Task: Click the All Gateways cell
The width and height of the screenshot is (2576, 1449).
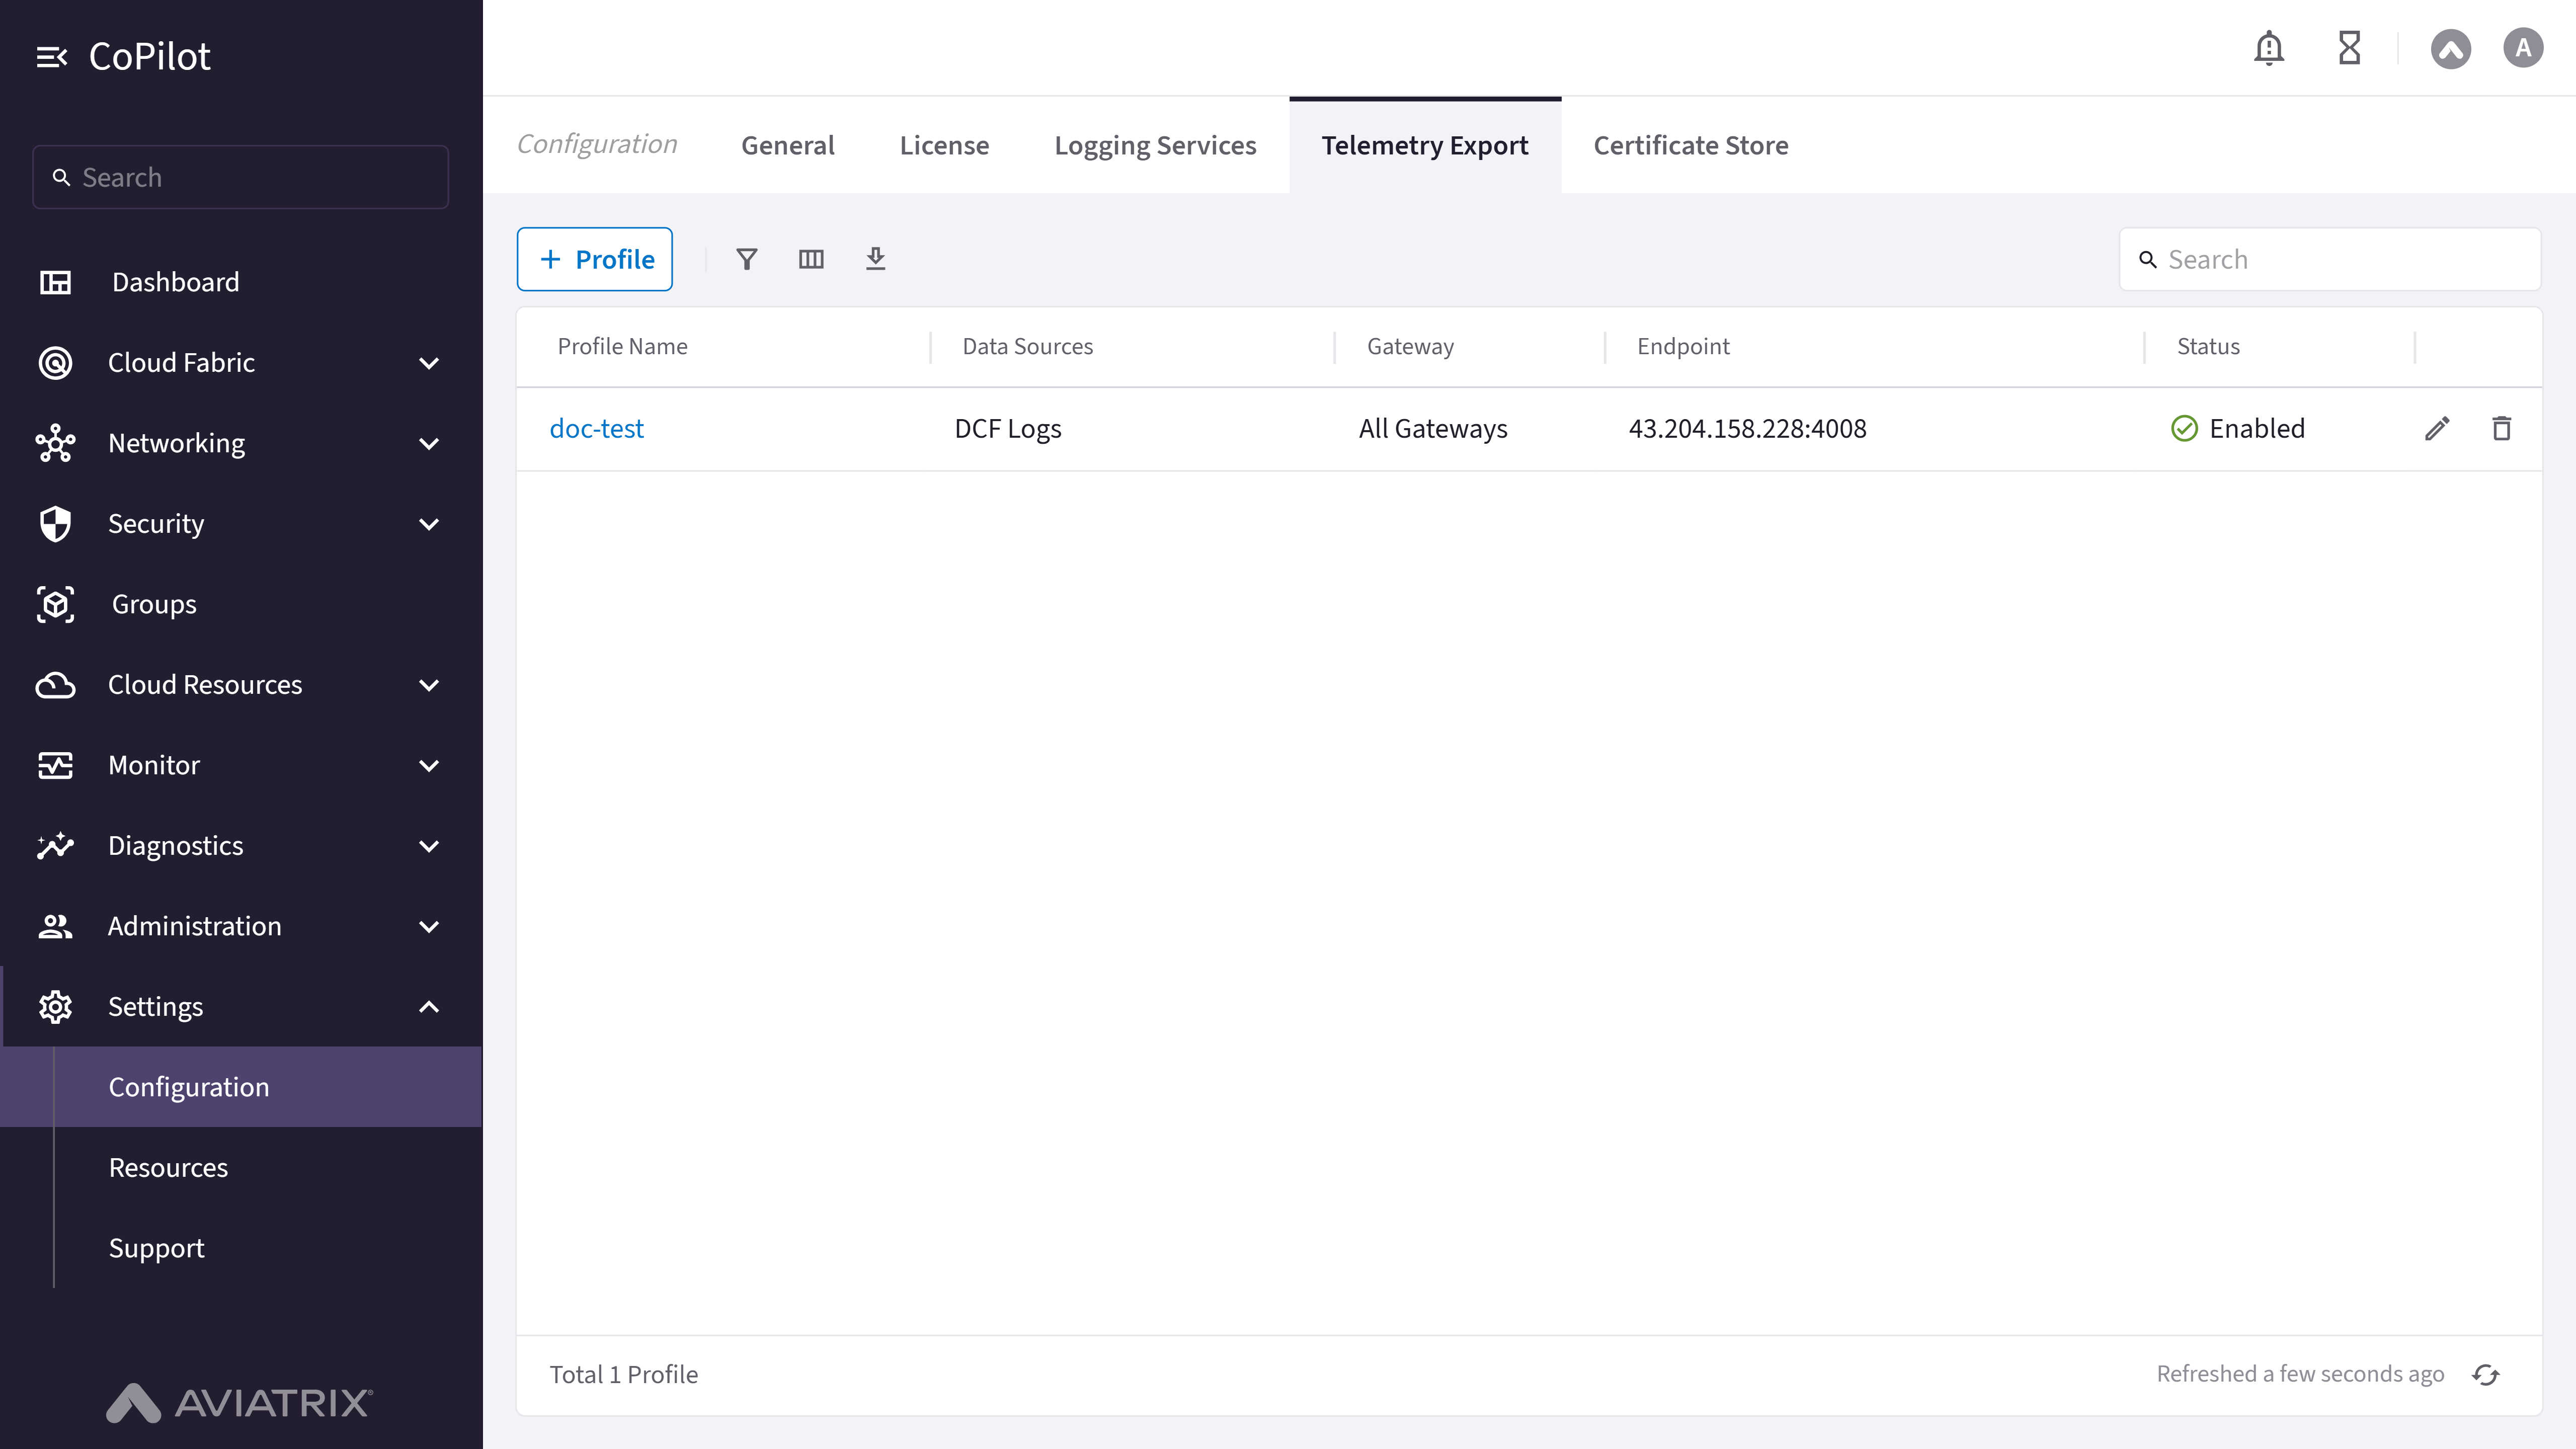Action: click(1433, 429)
